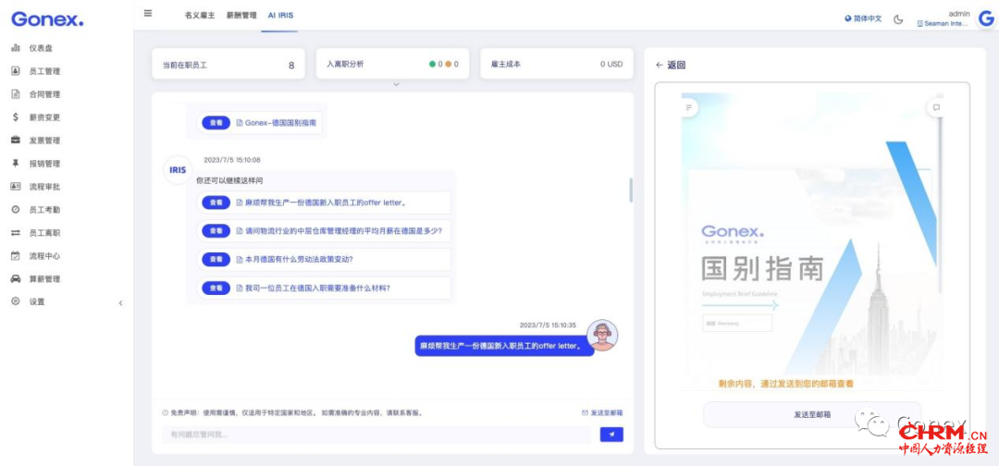Collapse the sidebar with the left chevron

(120, 303)
